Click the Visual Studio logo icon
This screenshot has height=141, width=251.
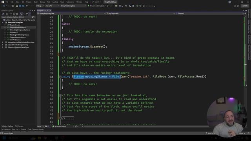3,2
